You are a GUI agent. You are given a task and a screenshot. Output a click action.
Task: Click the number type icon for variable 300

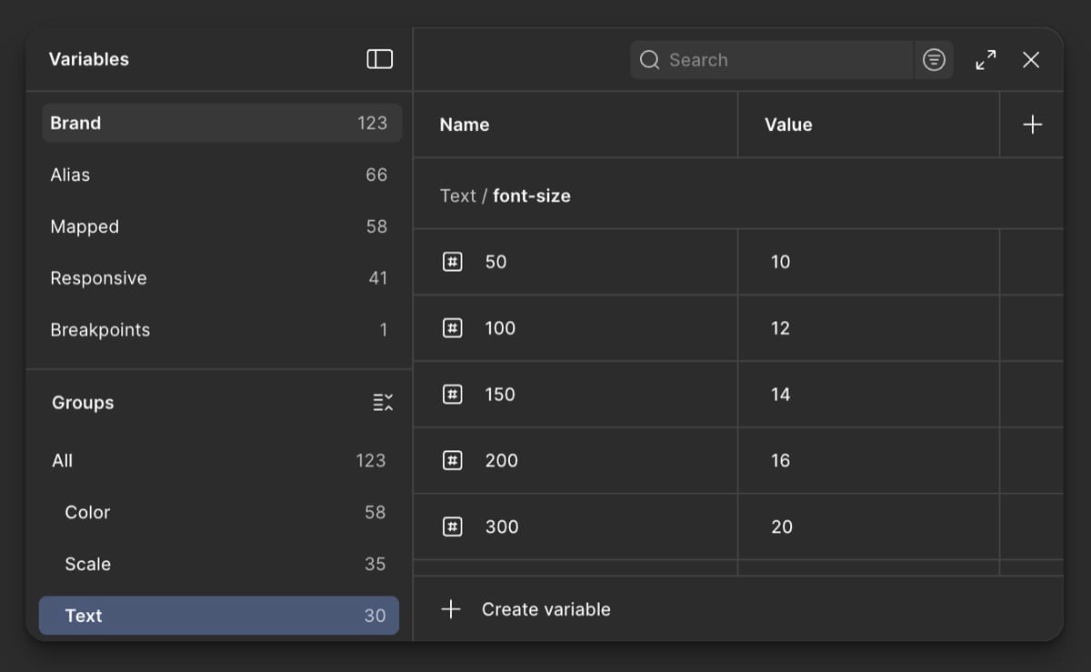coord(452,527)
